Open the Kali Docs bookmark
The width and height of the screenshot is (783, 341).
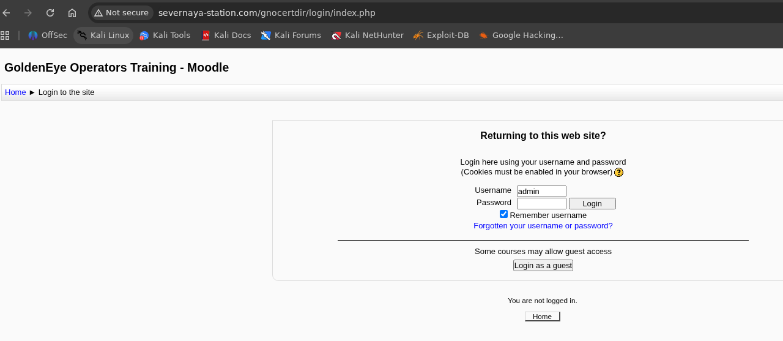coord(226,36)
